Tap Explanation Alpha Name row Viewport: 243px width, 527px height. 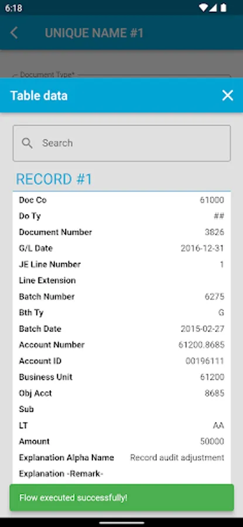click(x=122, y=457)
